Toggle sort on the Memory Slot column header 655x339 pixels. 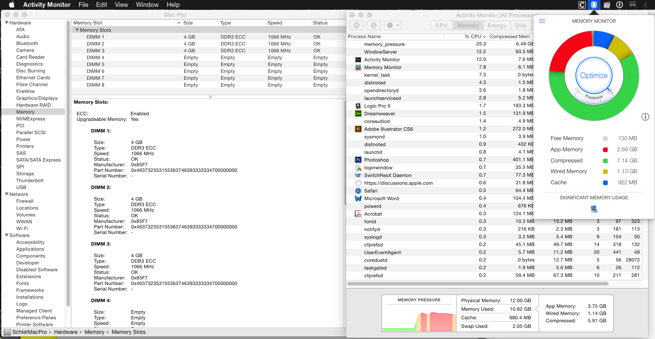127,23
